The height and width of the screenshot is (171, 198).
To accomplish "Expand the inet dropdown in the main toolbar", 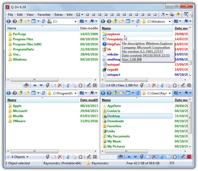I will 167,15.
